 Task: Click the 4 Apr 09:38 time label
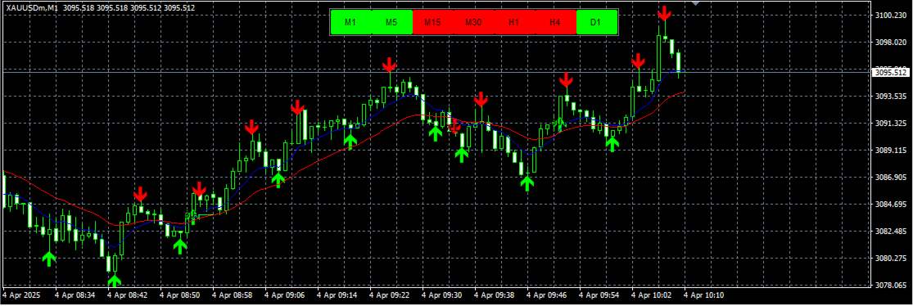point(495,295)
